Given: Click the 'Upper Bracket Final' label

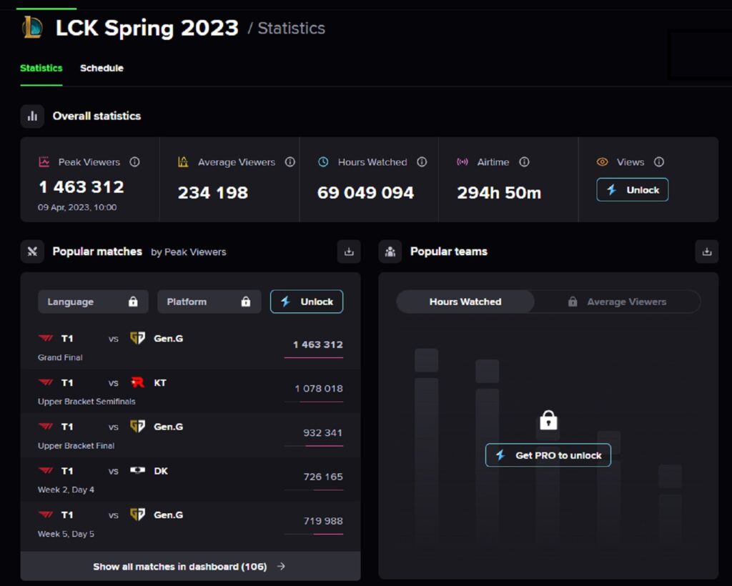Looking at the screenshot, I should [x=76, y=445].
